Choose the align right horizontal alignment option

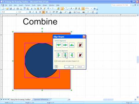pyautogui.click(x=72, y=55)
